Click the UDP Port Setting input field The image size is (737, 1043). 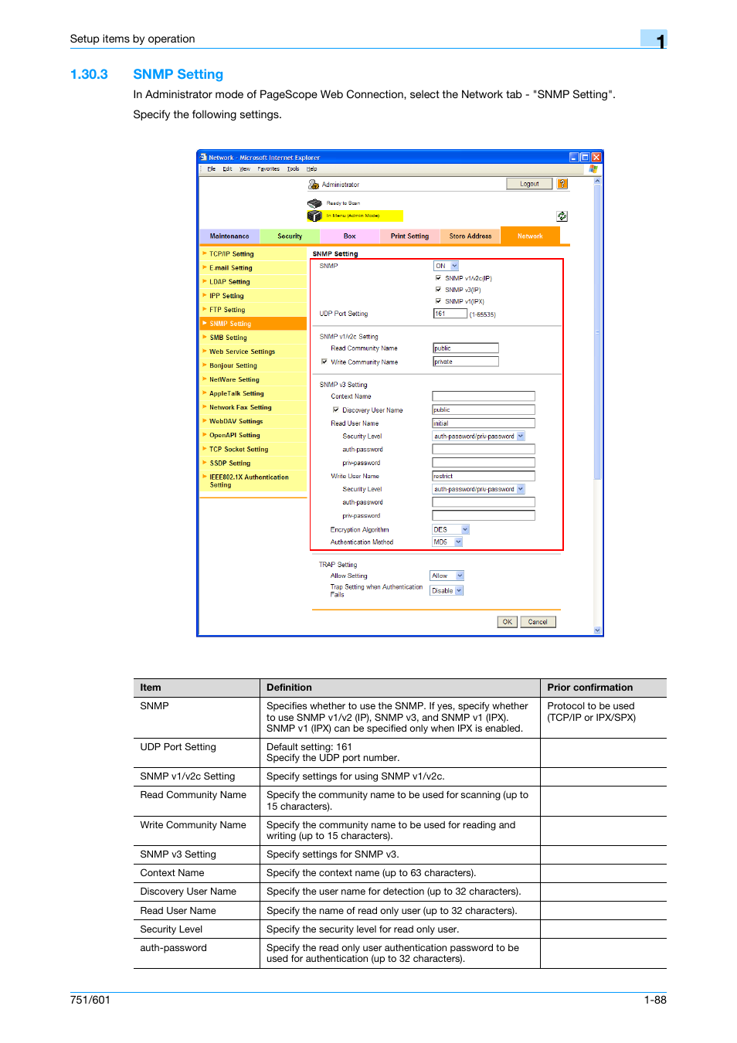(x=450, y=314)
